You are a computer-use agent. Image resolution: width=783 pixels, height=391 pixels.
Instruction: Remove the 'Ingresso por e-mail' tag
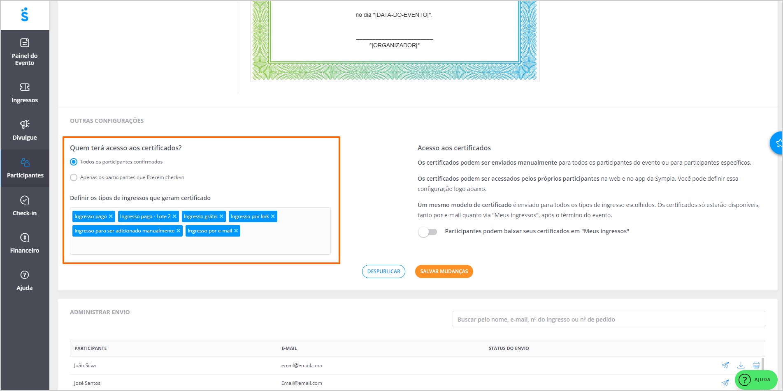click(236, 231)
